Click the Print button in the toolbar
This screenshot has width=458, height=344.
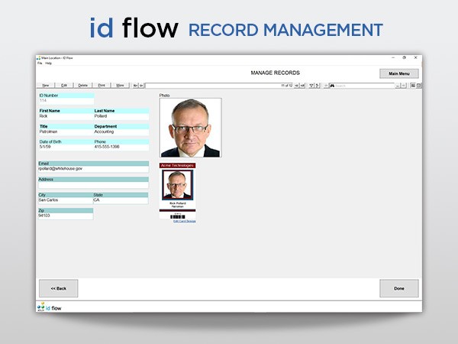pyautogui.click(x=102, y=86)
